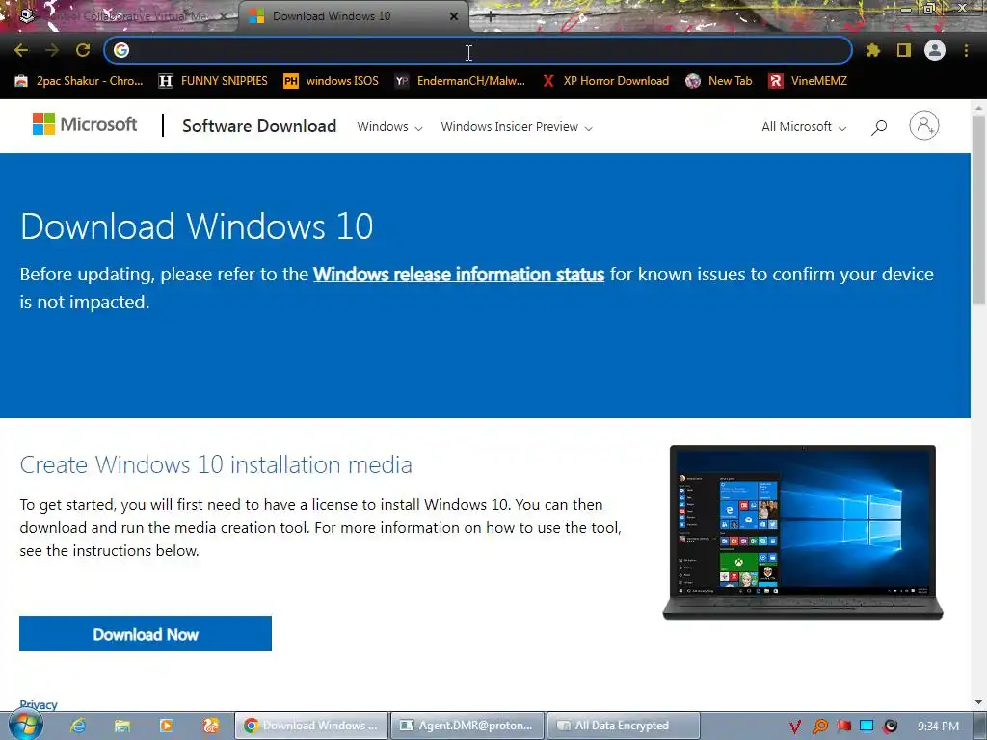Open a new tab with the plus button
This screenshot has height=740, width=987.
[x=491, y=17]
